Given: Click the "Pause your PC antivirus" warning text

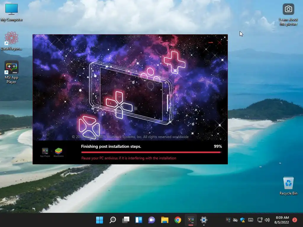Looking at the screenshot, I should pyautogui.click(x=129, y=158).
